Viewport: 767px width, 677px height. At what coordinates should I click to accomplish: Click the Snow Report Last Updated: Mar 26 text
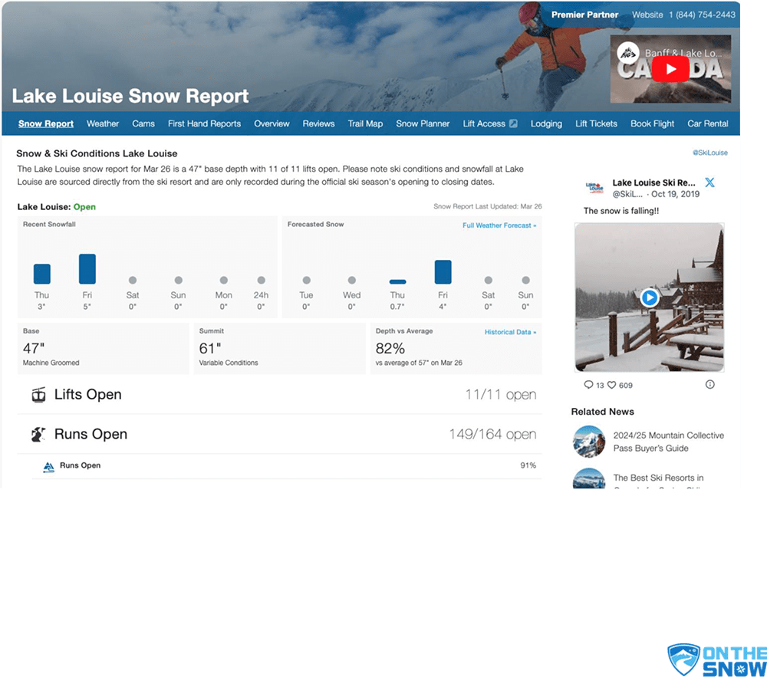pyautogui.click(x=487, y=206)
